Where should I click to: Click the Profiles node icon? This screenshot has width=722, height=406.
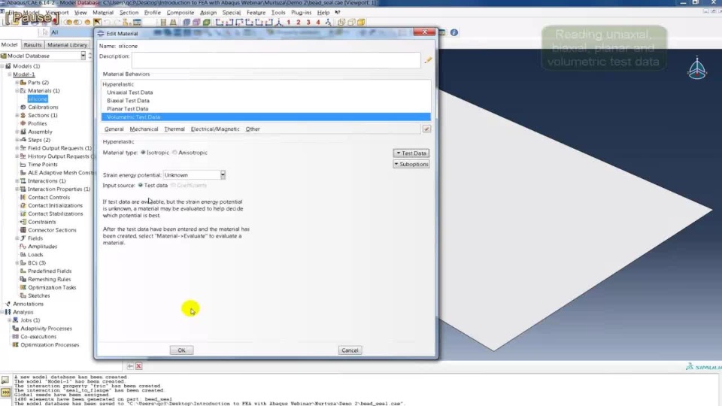pos(23,123)
